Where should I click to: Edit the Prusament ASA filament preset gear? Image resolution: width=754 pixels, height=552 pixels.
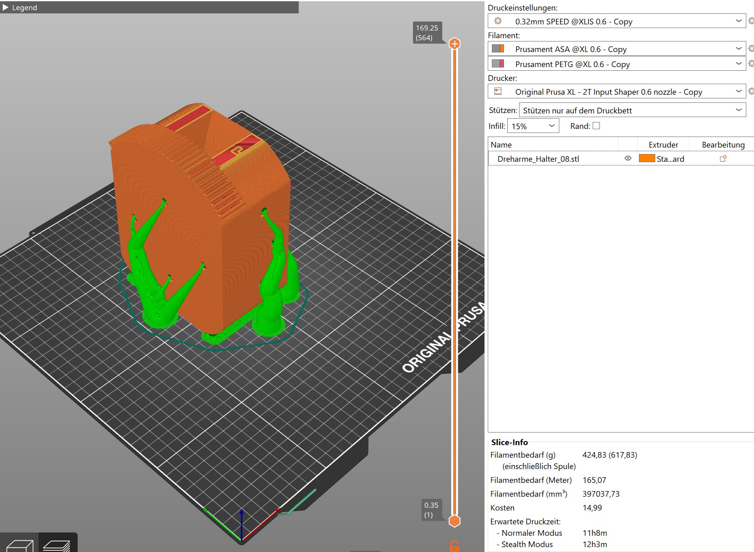pyautogui.click(x=751, y=49)
